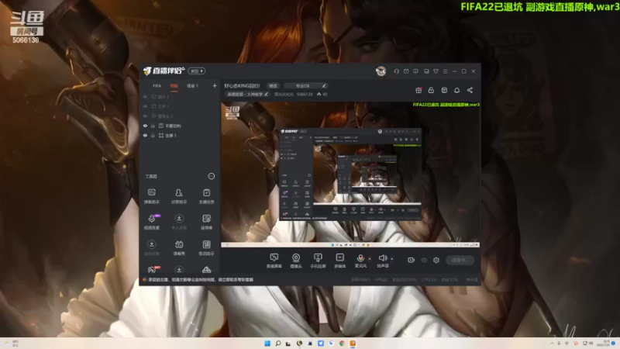The image size is (620, 349).
Task: Toggle visibility of the 文本1 source
Action: pos(145,106)
